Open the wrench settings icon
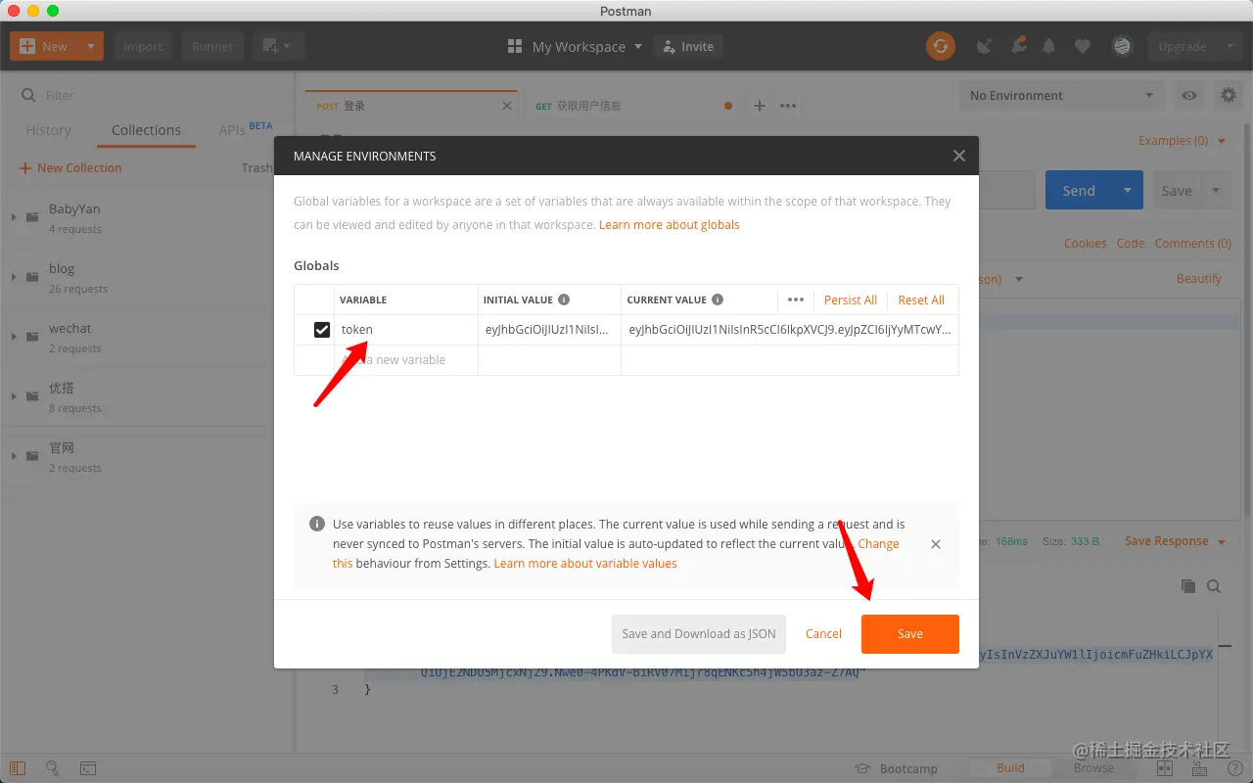The width and height of the screenshot is (1253, 783). tap(1019, 46)
